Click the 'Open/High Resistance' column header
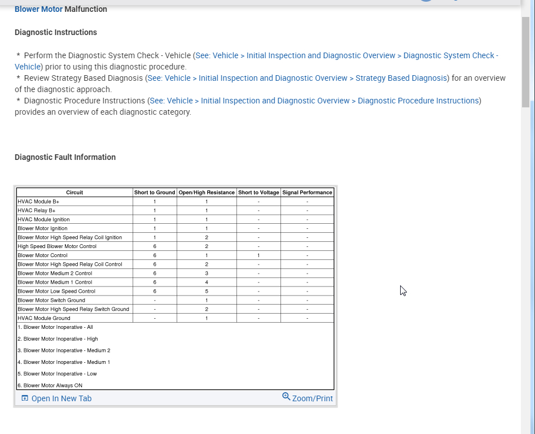 [207, 192]
